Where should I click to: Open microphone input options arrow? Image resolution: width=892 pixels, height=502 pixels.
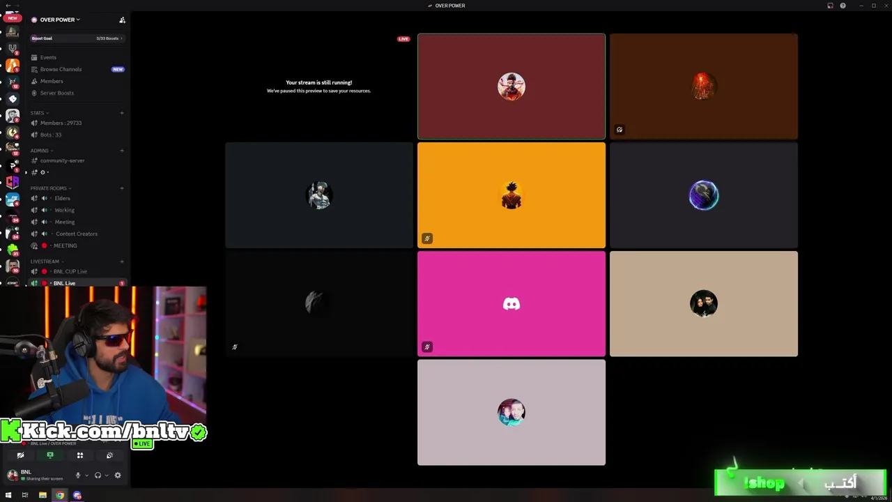coord(86,476)
